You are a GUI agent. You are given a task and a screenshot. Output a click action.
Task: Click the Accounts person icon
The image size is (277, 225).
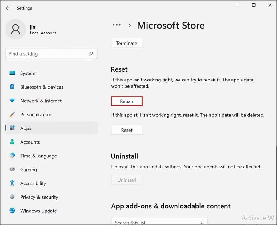(x=12, y=142)
